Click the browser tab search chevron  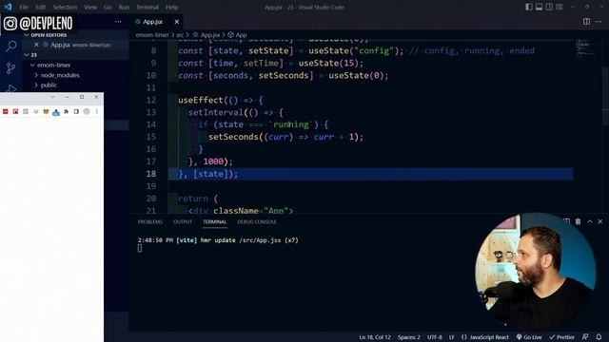click(52, 97)
